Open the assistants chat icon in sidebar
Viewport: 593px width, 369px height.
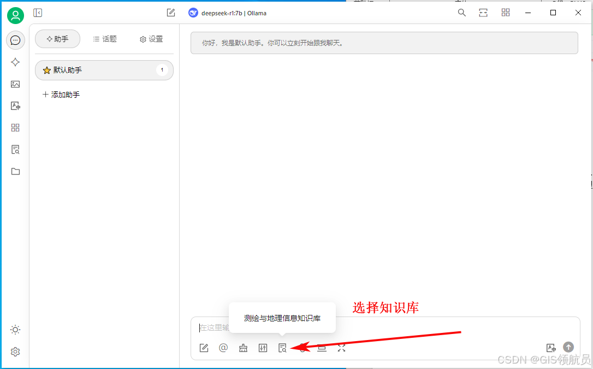click(15, 40)
